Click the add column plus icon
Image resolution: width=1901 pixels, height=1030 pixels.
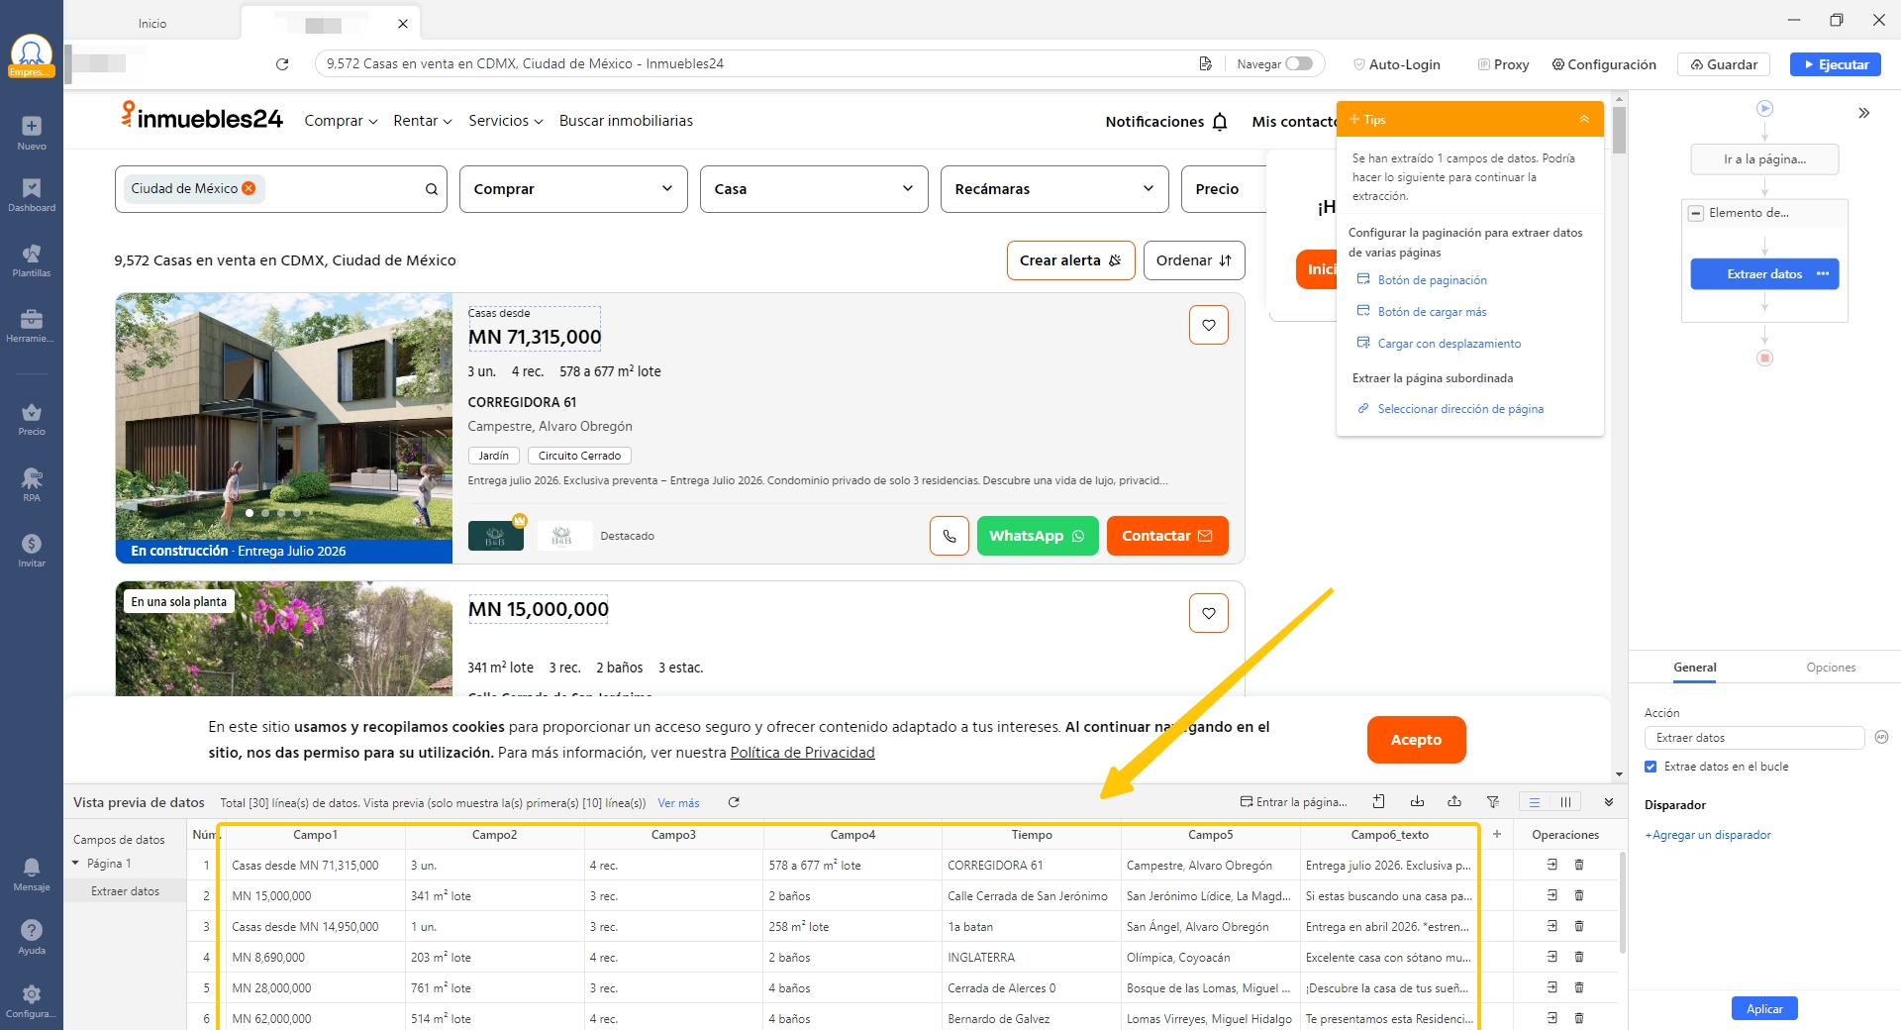[1496, 835]
